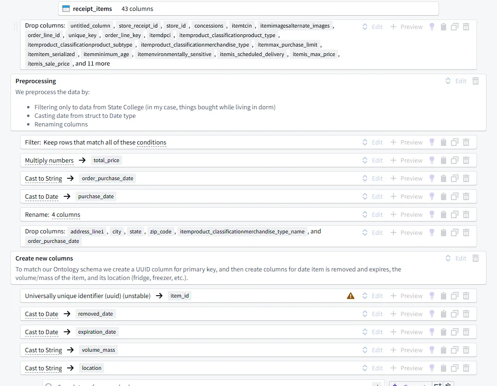Grab the drag handle of the first Drop columns step
Screen dimensions: 497x386
pos(16,26)
